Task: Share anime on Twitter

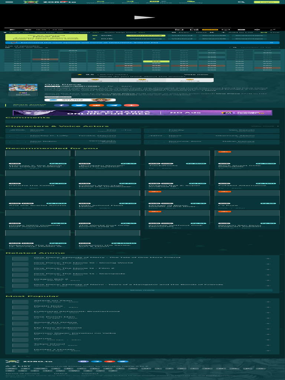Action: pyautogui.click(x=79, y=105)
